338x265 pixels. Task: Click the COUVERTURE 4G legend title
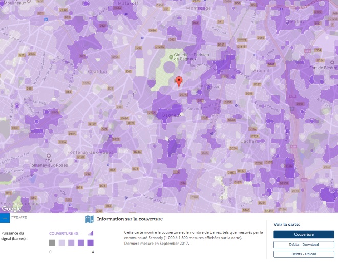tap(64, 234)
